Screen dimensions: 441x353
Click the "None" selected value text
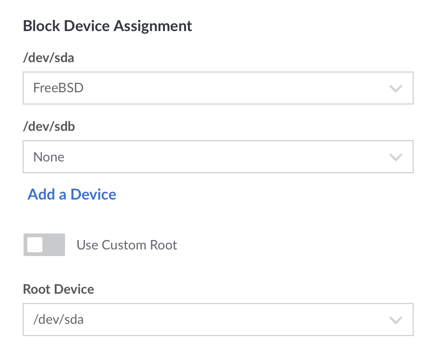[x=49, y=157]
